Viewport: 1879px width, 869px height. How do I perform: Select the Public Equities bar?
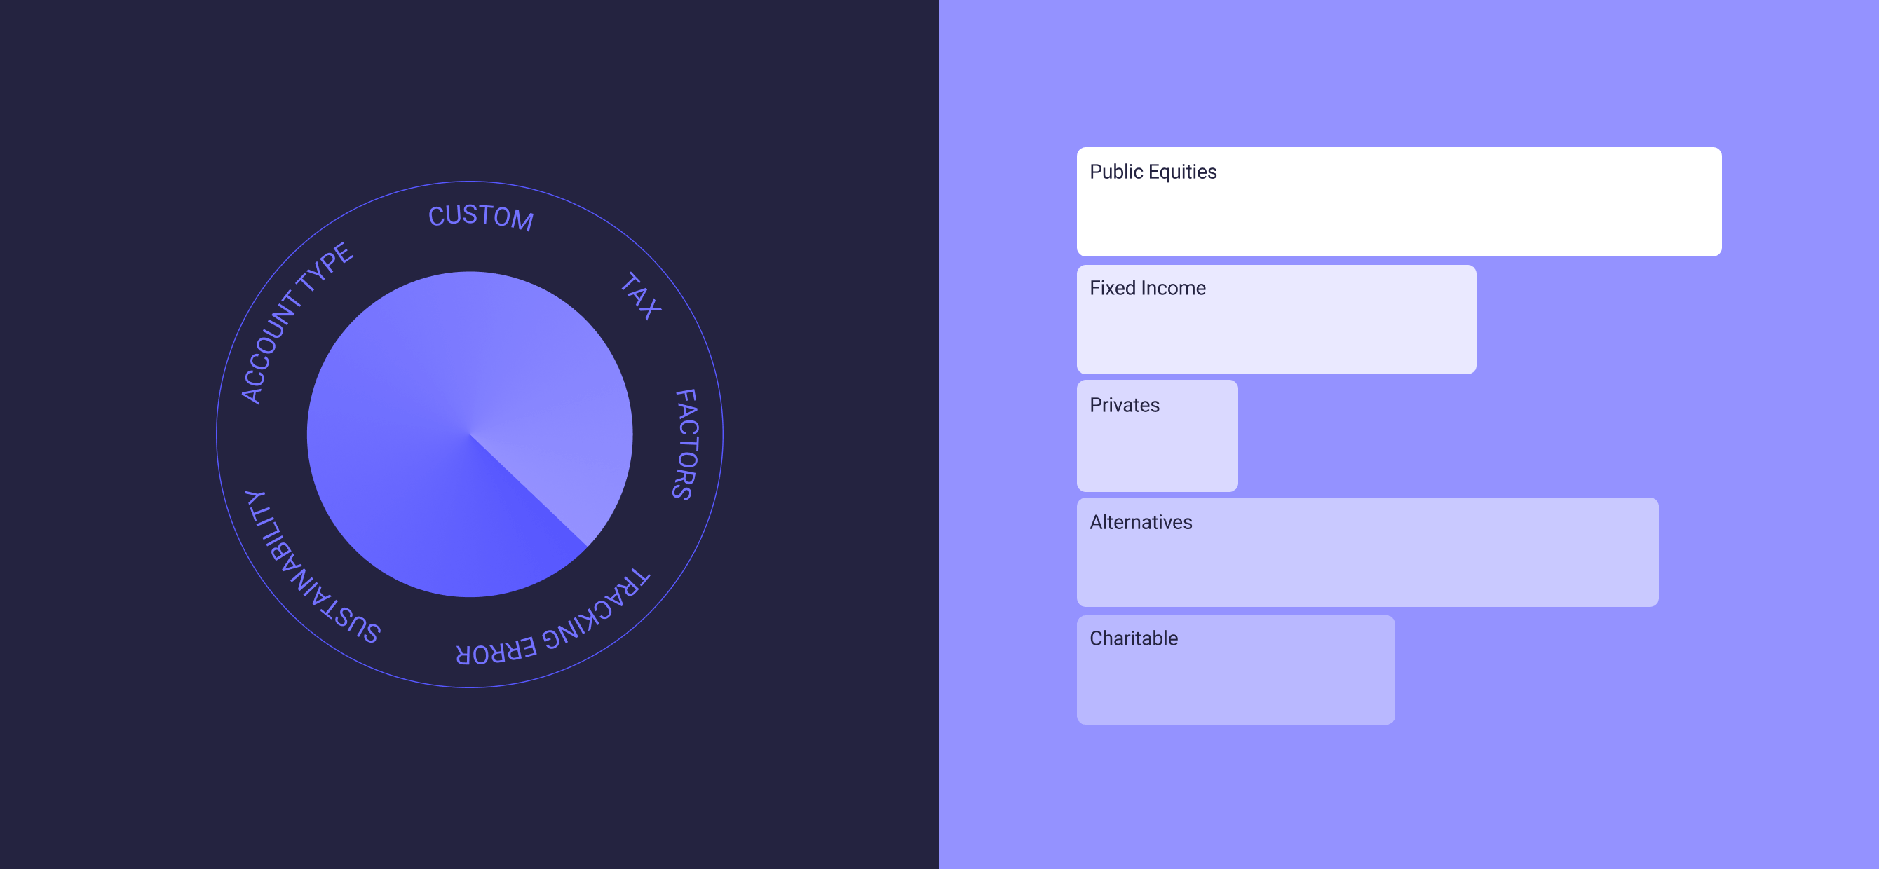(1398, 202)
